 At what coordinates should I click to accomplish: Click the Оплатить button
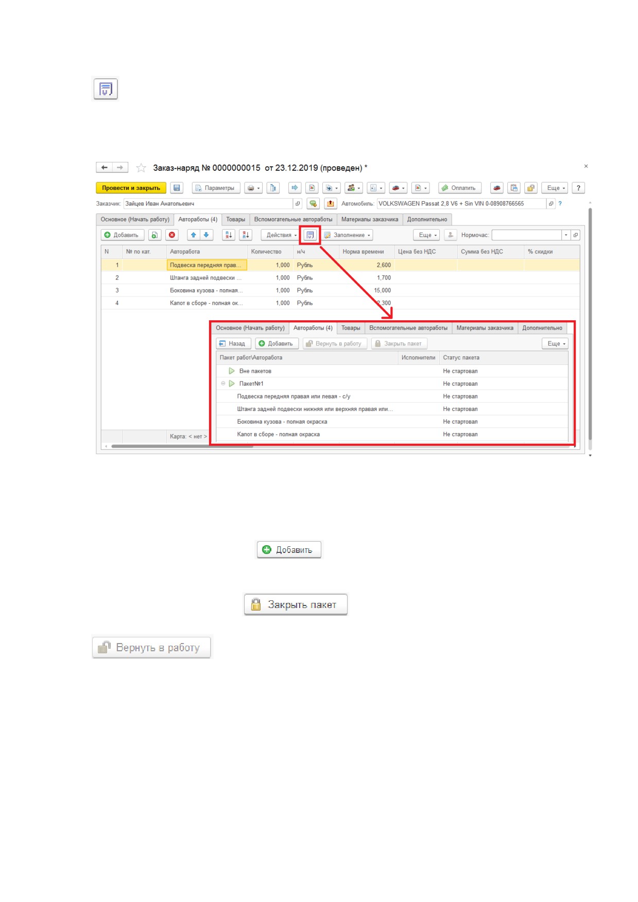tap(459, 188)
